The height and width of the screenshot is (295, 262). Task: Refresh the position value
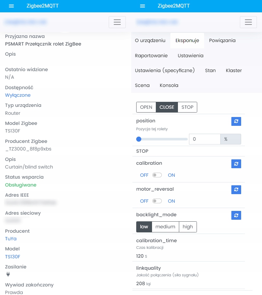[x=236, y=121]
